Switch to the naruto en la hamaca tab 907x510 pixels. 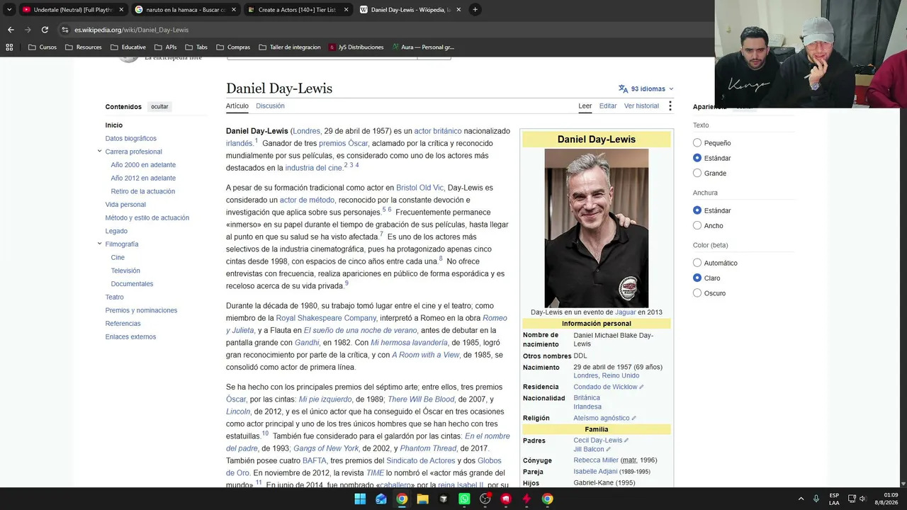(186, 10)
